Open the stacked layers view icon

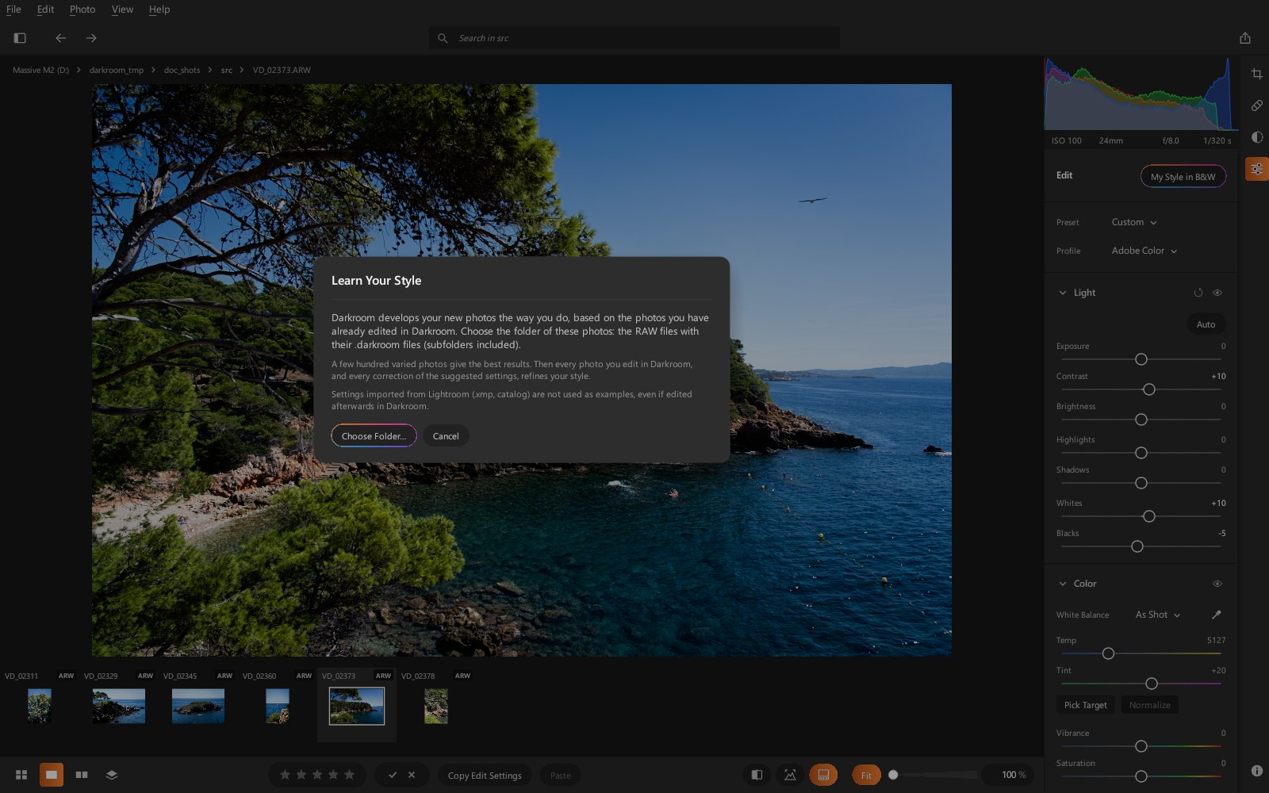pyautogui.click(x=112, y=775)
